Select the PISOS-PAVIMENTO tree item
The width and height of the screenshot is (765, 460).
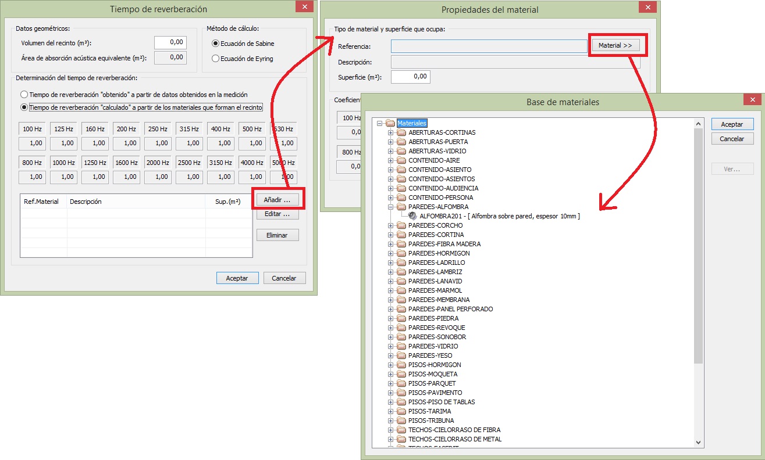click(435, 393)
